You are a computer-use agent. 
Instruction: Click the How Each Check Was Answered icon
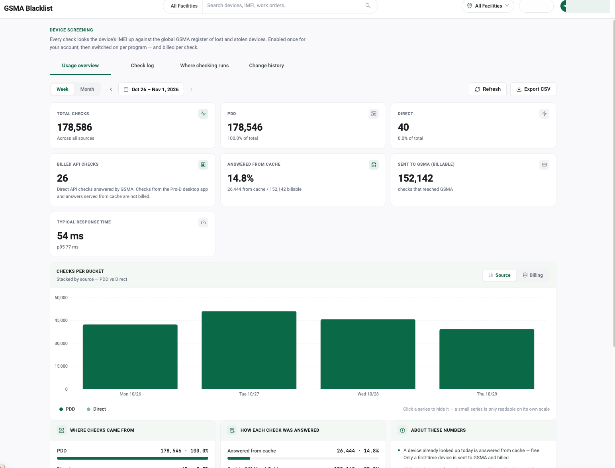pyautogui.click(x=232, y=430)
